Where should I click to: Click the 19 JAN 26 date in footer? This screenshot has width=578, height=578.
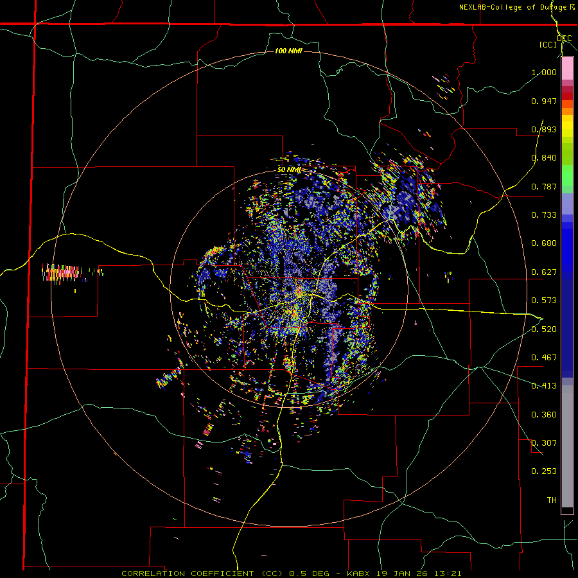[401, 574]
